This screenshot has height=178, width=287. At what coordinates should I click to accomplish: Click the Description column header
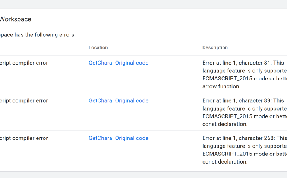point(215,47)
